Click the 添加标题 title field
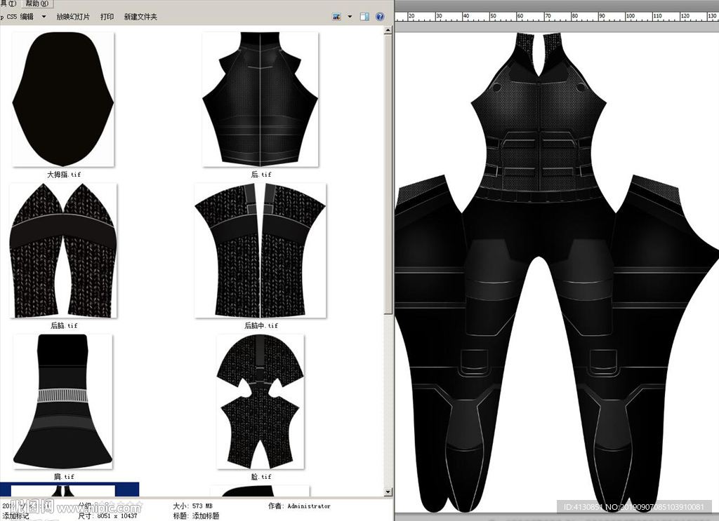 pos(206,516)
